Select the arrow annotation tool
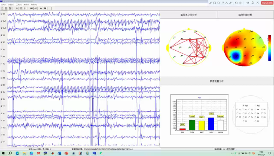Viewport: 274px width, 156px height. tap(222, 3)
